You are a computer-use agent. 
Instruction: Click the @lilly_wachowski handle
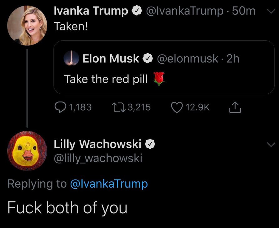[98, 158]
